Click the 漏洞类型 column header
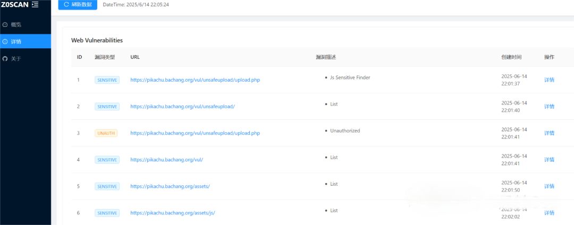The width and height of the screenshot is (574, 225). (x=105, y=57)
